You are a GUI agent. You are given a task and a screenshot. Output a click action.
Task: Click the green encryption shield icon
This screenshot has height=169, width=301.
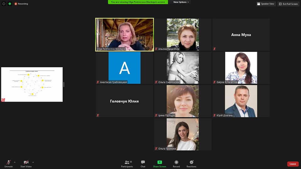(x=10, y=4)
